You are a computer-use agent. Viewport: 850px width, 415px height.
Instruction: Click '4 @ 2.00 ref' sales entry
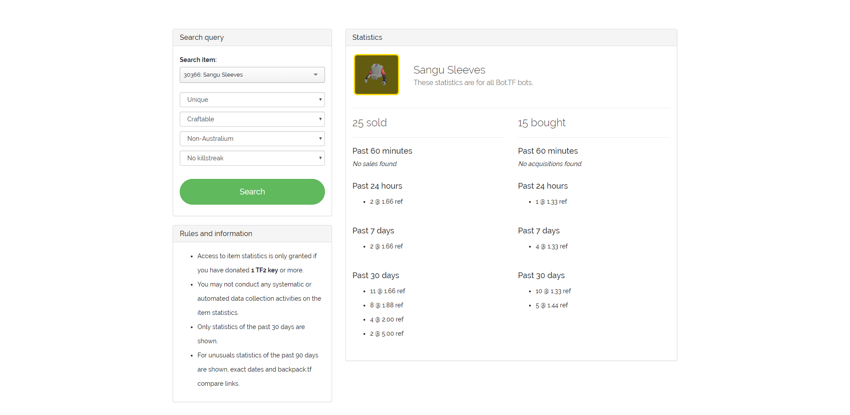tap(387, 319)
